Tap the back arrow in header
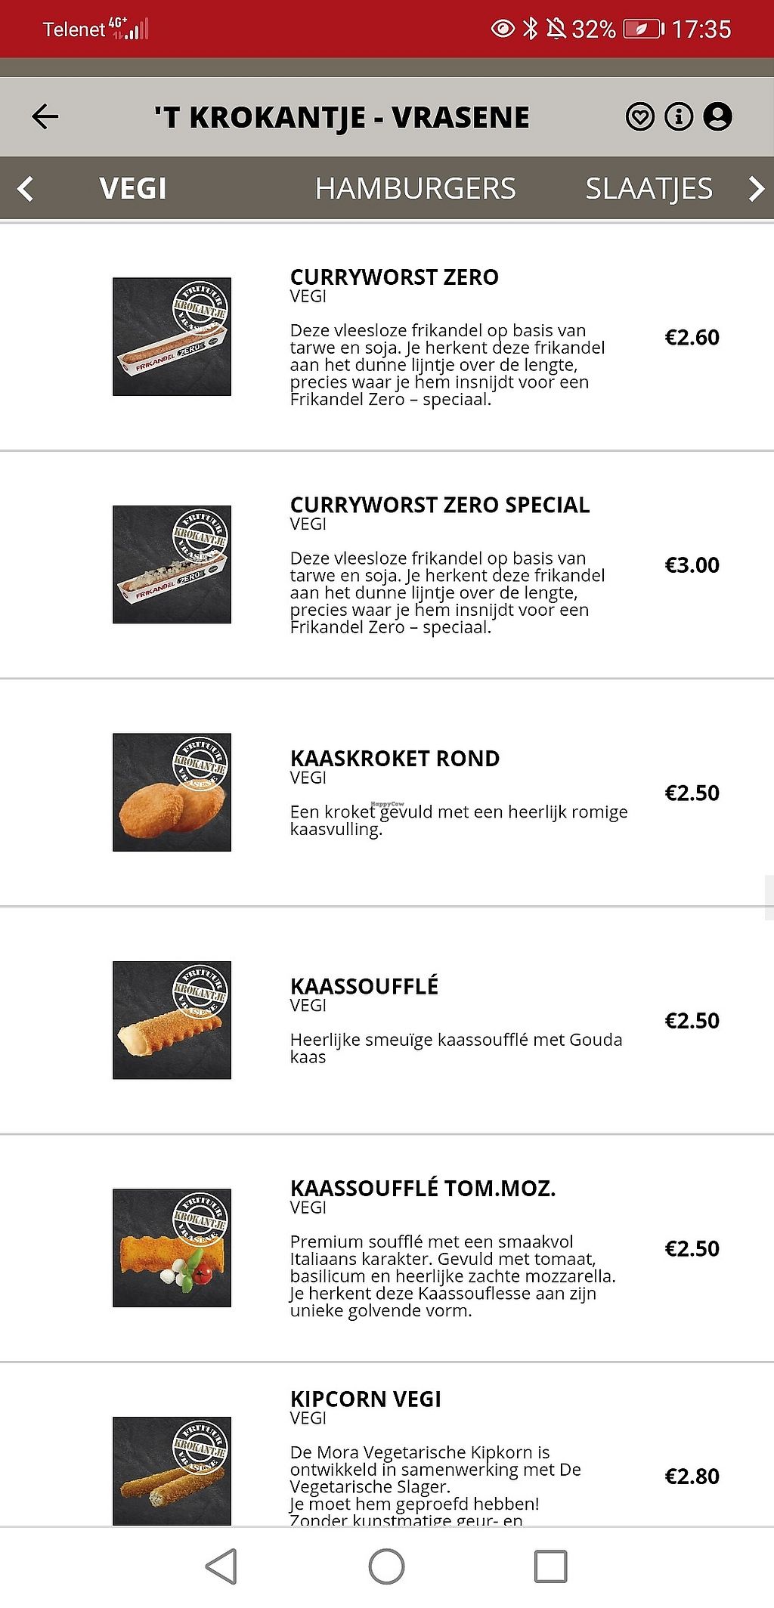 45,116
